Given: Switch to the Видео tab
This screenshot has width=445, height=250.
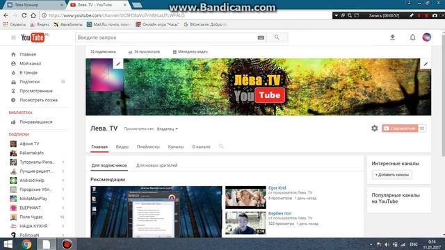Looking at the screenshot, I should [x=122, y=147].
